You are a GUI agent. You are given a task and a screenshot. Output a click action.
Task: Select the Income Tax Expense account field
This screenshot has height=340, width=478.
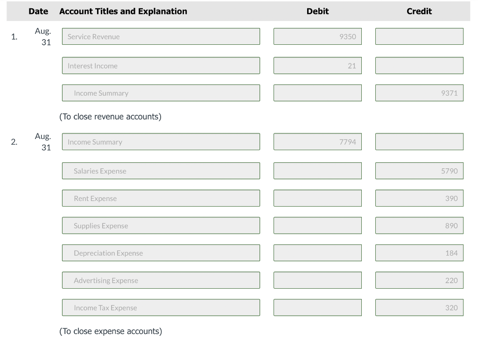161,308
